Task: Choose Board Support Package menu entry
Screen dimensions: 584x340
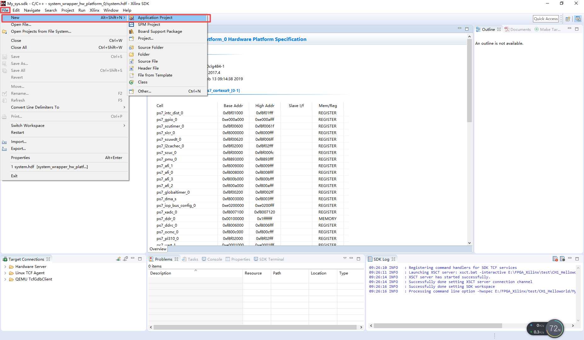Action: click(160, 31)
